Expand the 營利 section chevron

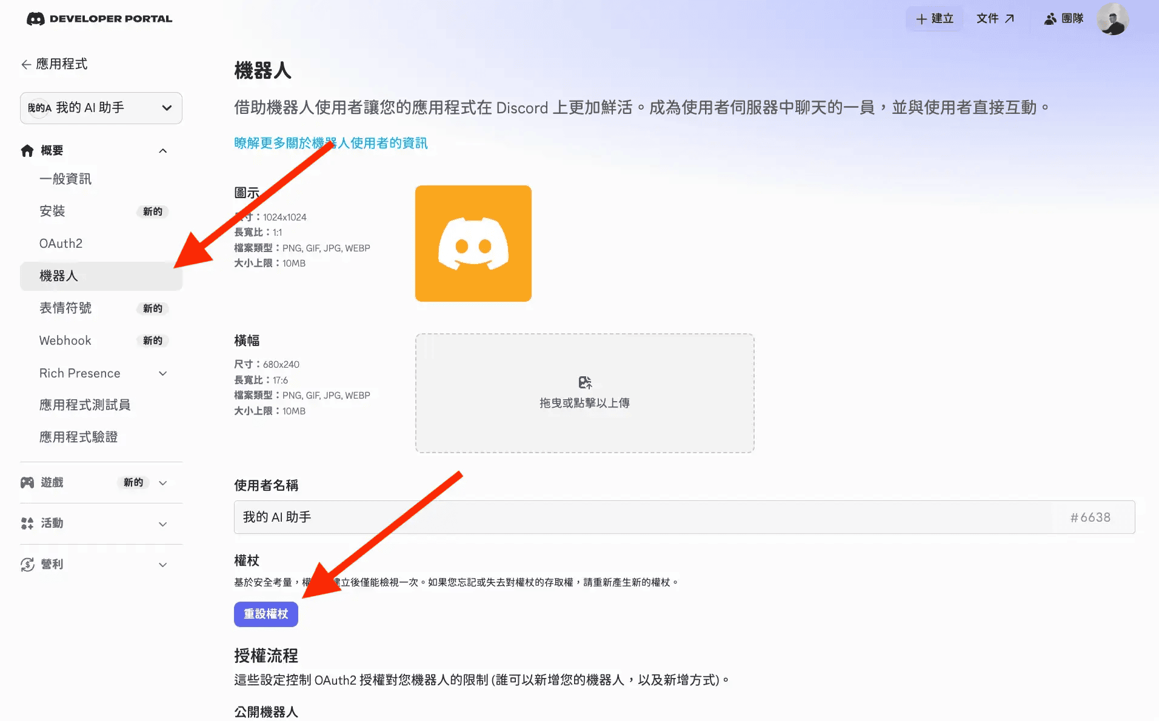[x=163, y=565]
